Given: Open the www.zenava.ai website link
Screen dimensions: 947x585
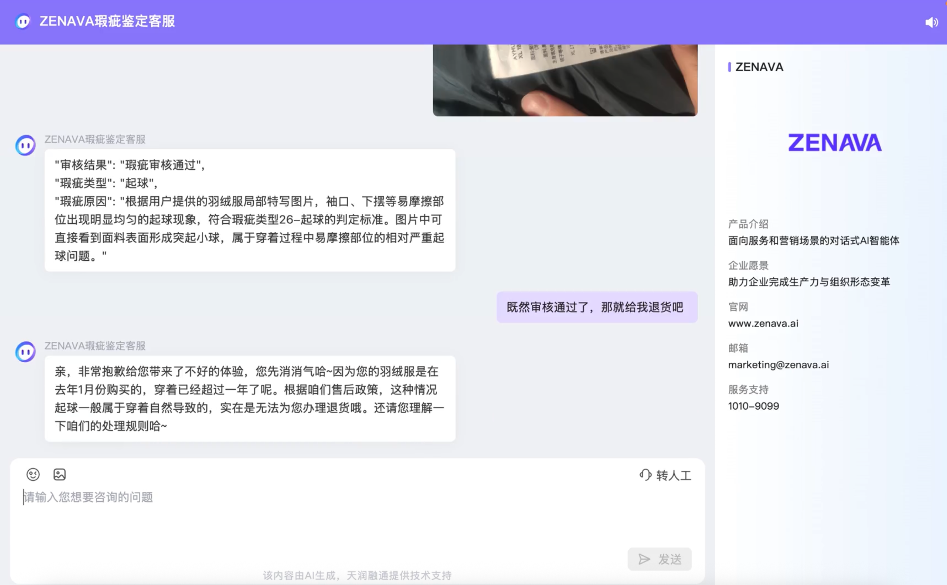Looking at the screenshot, I should (763, 323).
